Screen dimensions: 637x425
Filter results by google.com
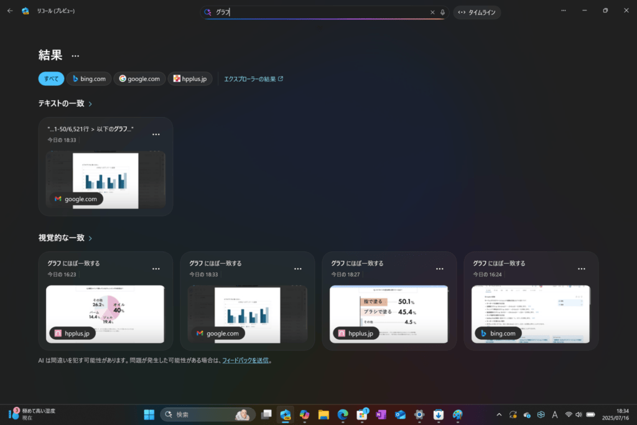pos(139,78)
